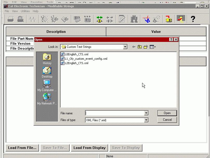
Task: Click the grayed disconnect arrows icon
Action: click(110, 19)
